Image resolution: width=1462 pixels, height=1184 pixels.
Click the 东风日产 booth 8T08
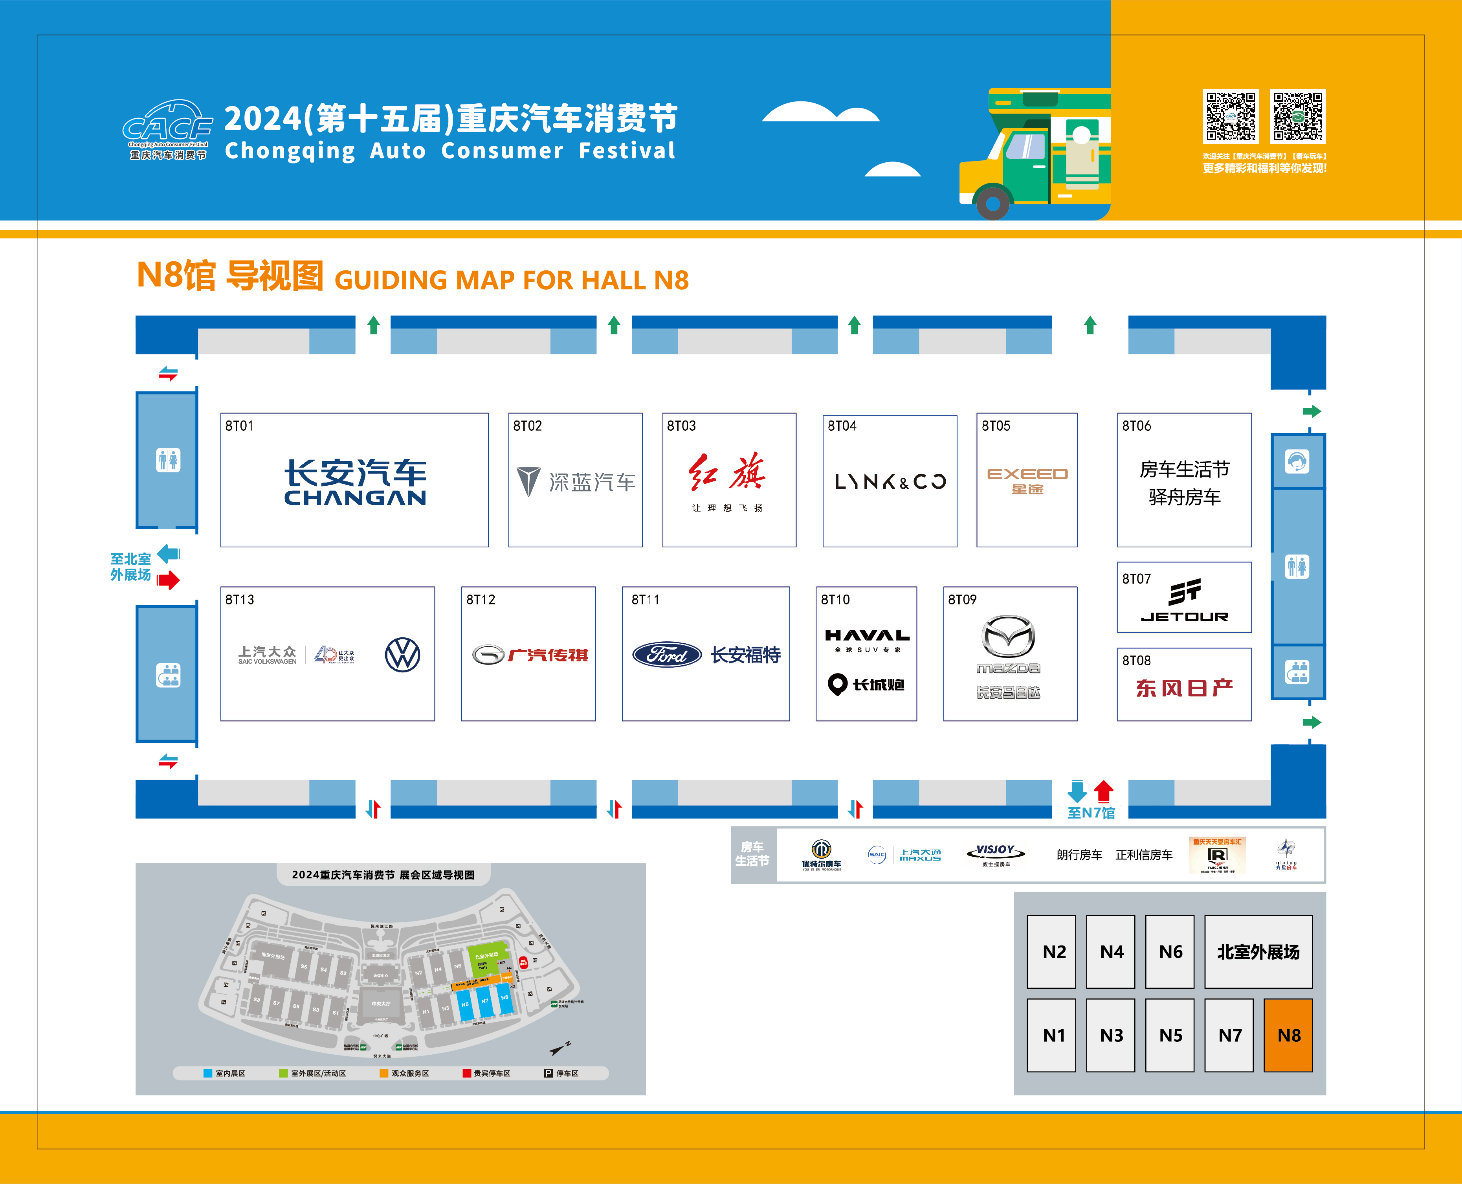tap(1185, 685)
